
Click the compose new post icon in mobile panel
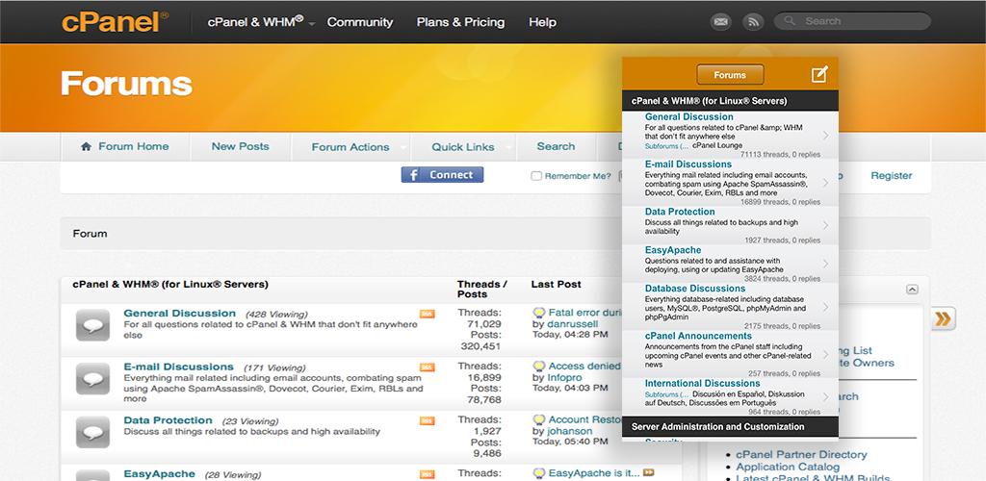pyautogui.click(x=818, y=75)
